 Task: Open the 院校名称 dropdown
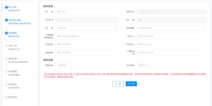pos(87,65)
